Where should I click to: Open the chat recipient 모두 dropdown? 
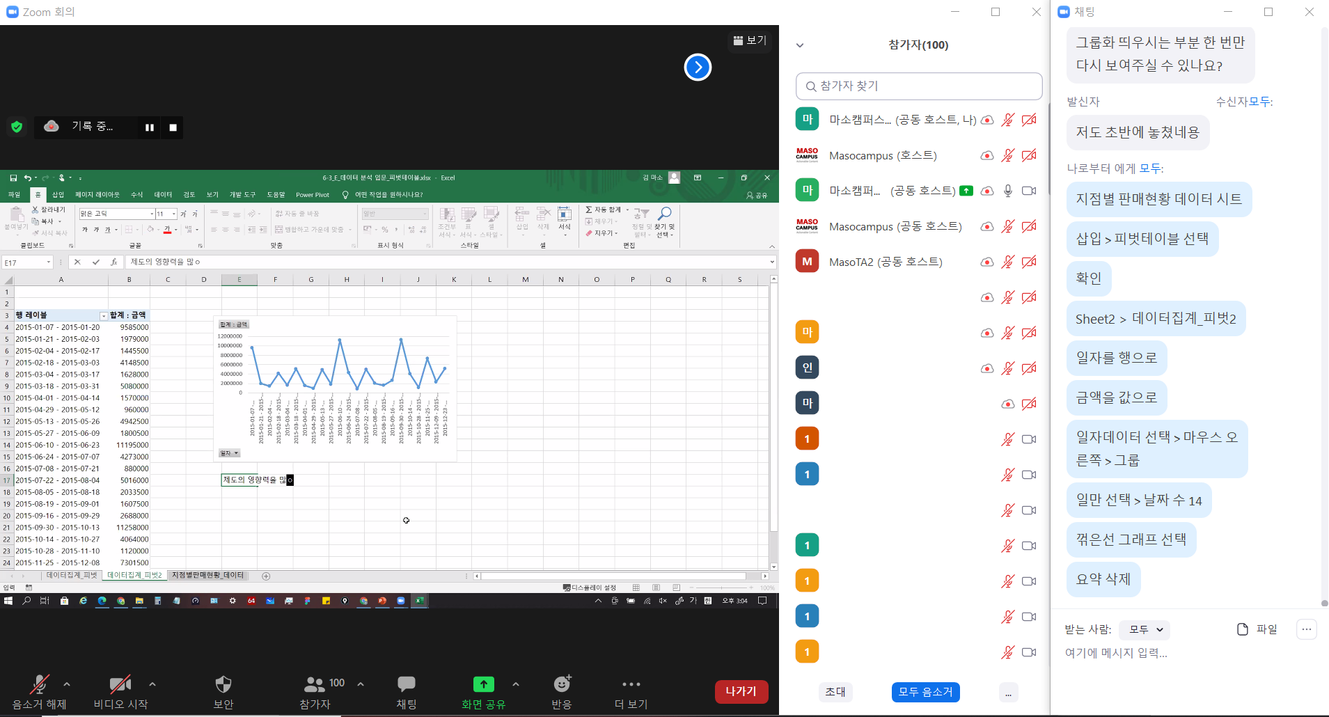(x=1145, y=629)
